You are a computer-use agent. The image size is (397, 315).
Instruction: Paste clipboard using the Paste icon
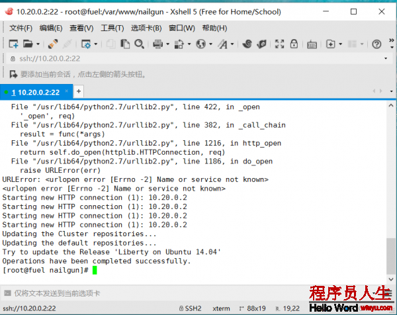[125, 44]
